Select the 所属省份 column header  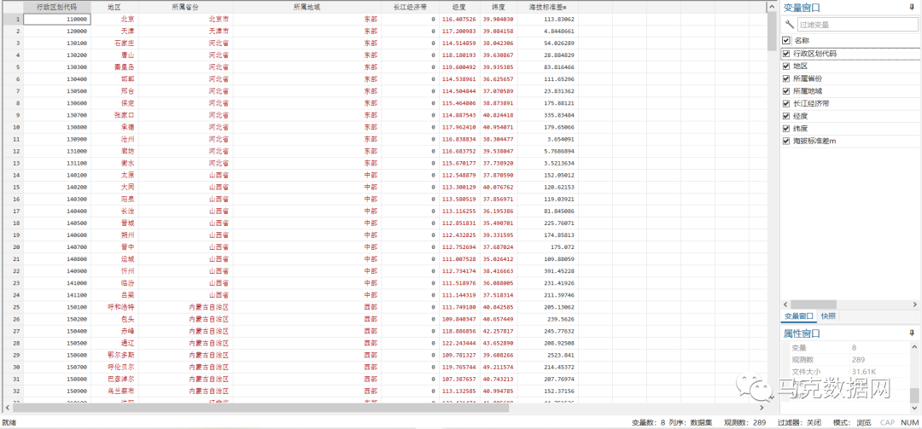coord(185,7)
